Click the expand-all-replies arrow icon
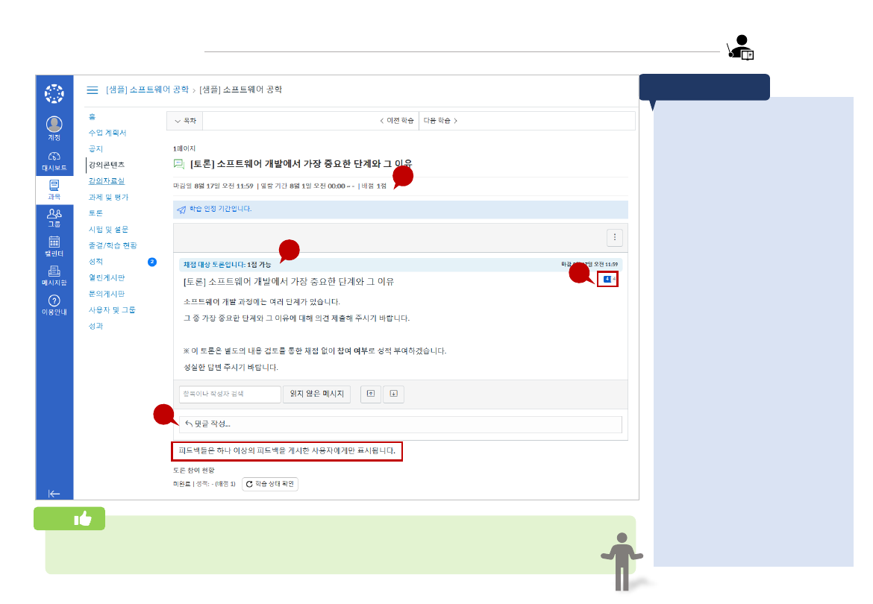Viewport: 873px width, 604px height. (393, 394)
